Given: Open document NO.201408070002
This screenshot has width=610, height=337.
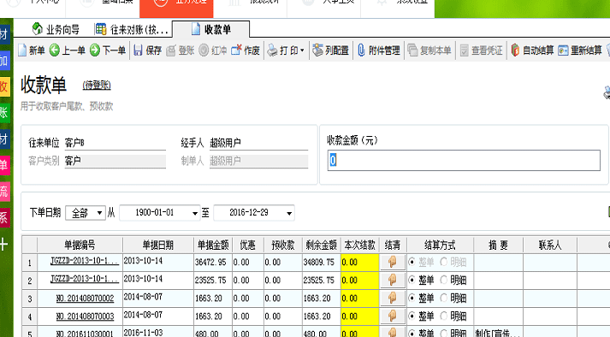Looking at the screenshot, I should coord(85,299).
